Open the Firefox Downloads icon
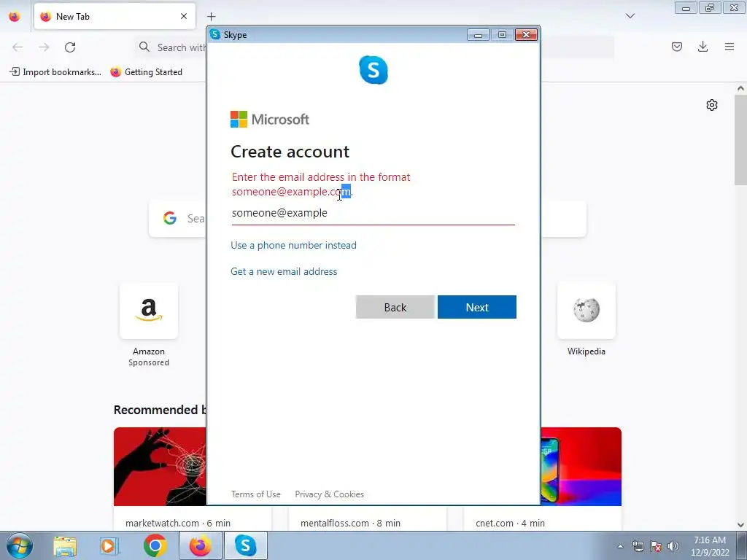This screenshot has height=560, width=747. pyautogui.click(x=703, y=47)
